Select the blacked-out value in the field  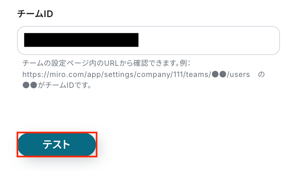[81, 40]
